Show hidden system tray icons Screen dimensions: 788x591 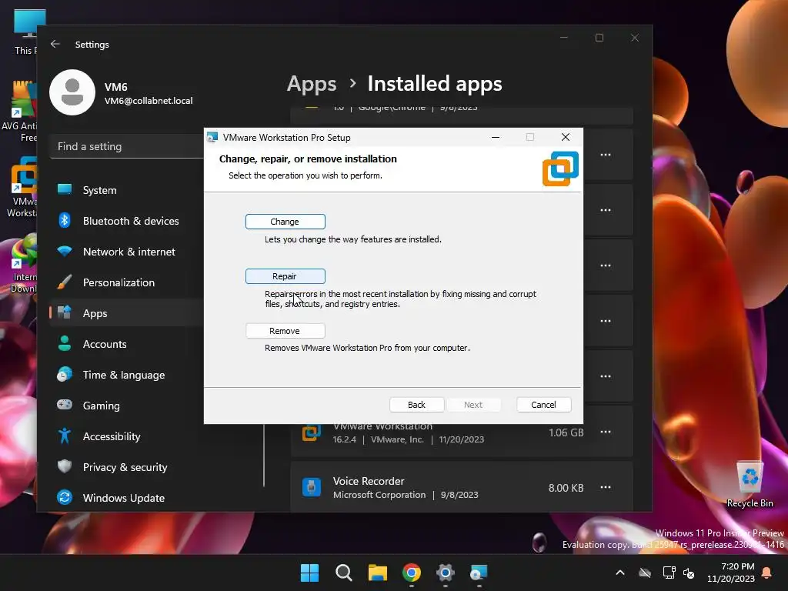620,573
